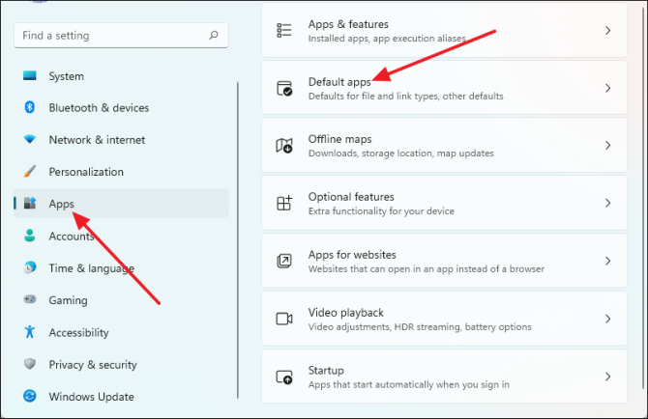Select Apps in the sidebar
Viewport: 648px width, 419px height.
tap(62, 204)
